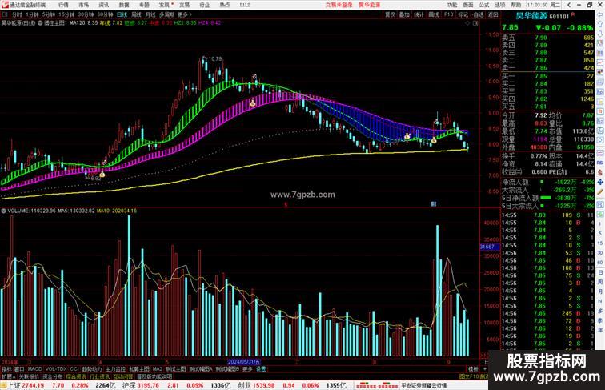Open the 资讯 menu
This screenshot has width=605, height=390.
[x=103, y=5]
